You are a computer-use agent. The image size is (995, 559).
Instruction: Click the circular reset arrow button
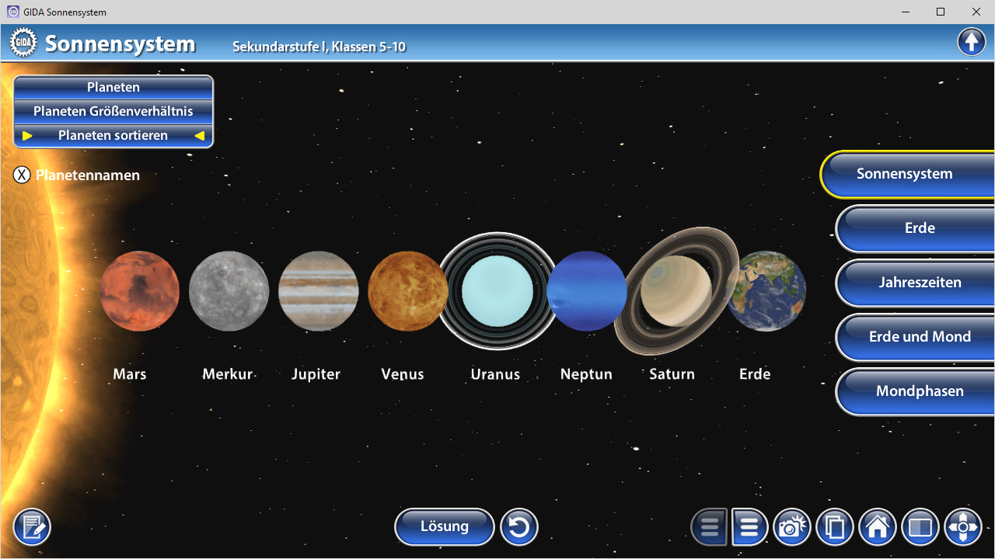coord(518,528)
